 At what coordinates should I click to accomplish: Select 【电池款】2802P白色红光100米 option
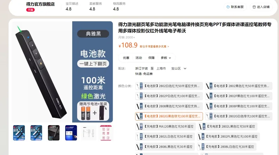click(x=169, y=96)
